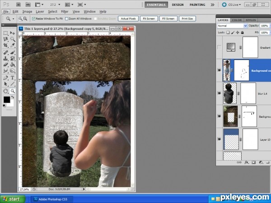The image size is (271, 203).
Task: Select the Magic Wand tool
Action: [x=13, y=39]
